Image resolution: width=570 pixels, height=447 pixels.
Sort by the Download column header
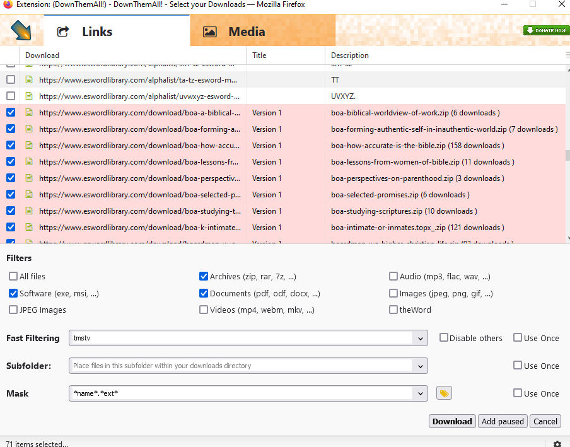click(132, 55)
